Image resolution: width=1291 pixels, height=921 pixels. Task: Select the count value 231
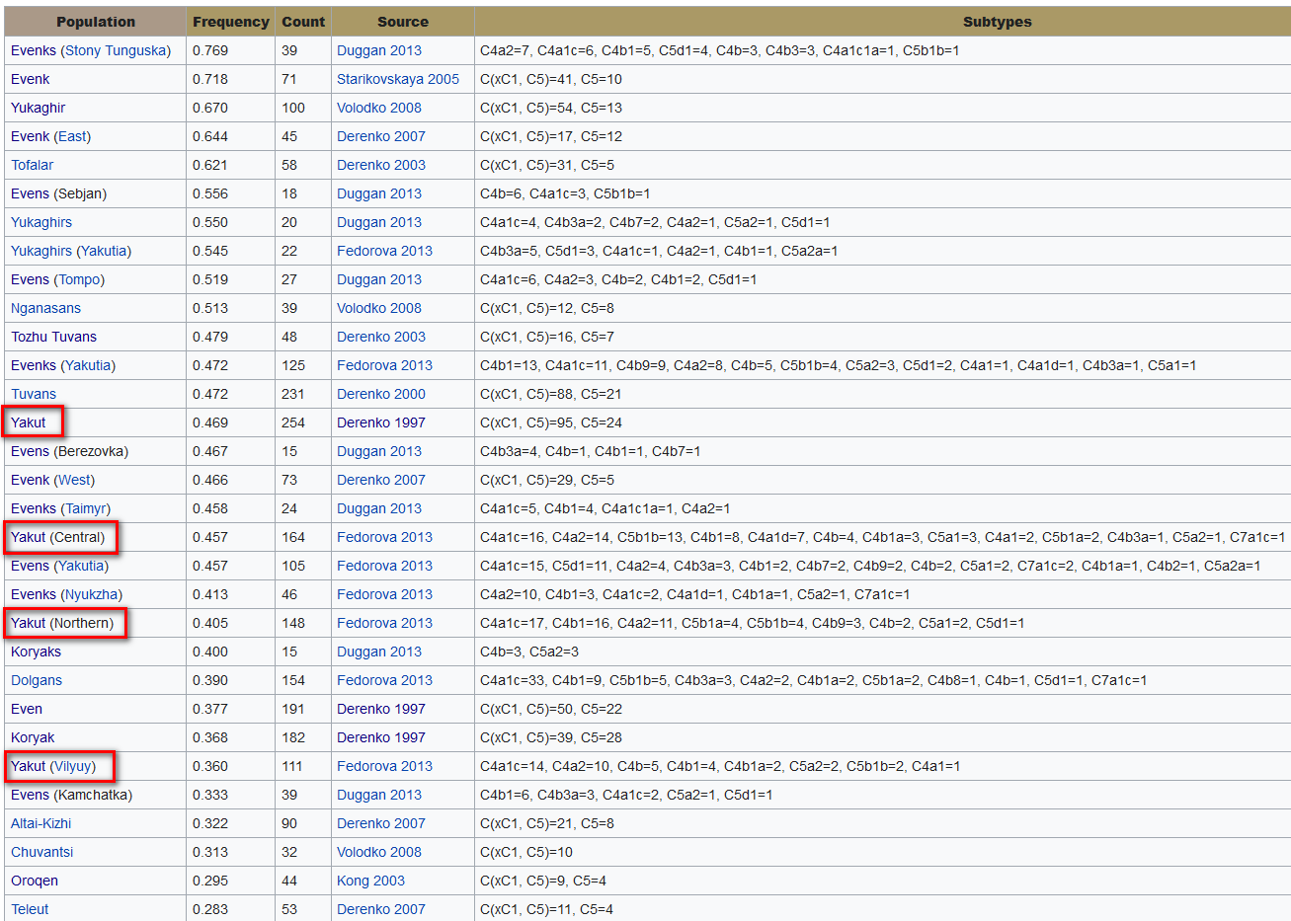(x=293, y=394)
